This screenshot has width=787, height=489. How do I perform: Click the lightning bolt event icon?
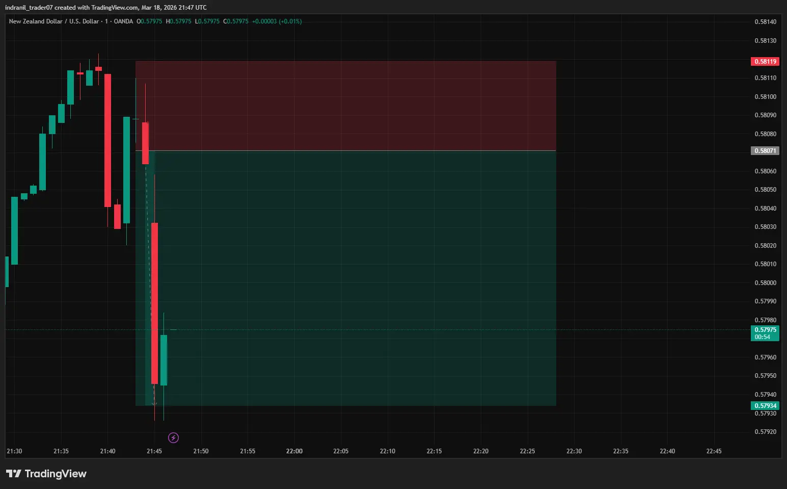(173, 437)
